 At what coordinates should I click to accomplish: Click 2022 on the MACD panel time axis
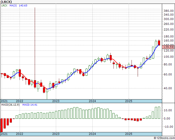(x=20, y=134)
